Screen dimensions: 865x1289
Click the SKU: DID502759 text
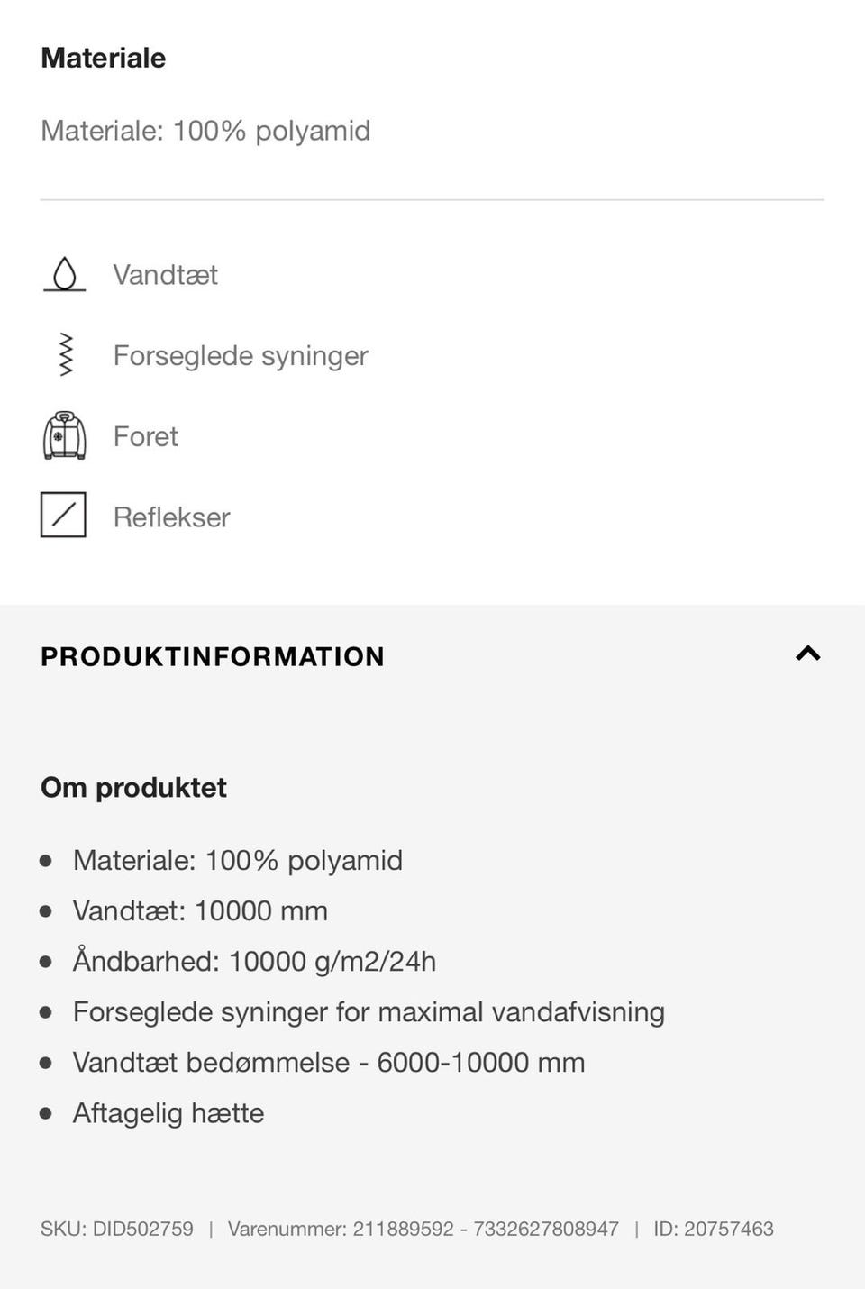[x=116, y=1229]
